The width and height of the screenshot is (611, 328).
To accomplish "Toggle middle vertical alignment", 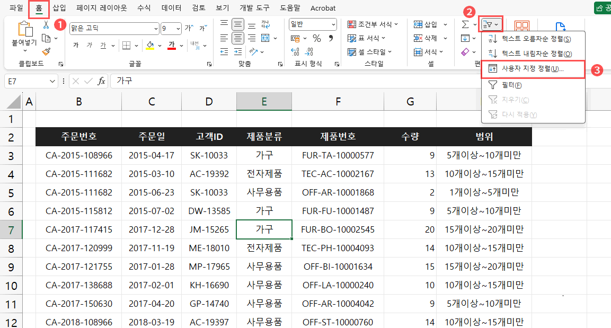I will pos(238,24).
